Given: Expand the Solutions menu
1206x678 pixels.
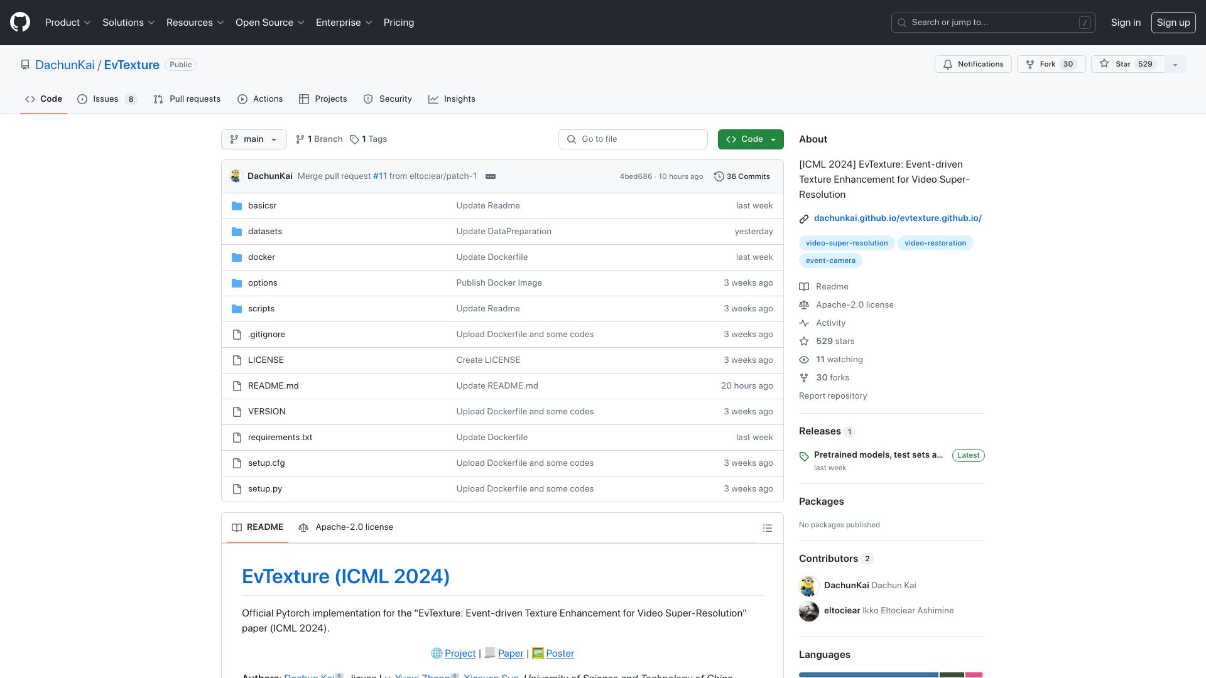Looking at the screenshot, I should (129, 23).
